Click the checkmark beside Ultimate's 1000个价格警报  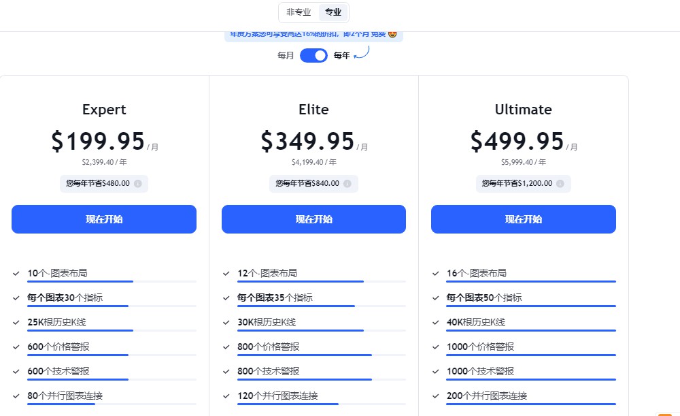click(x=435, y=346)
